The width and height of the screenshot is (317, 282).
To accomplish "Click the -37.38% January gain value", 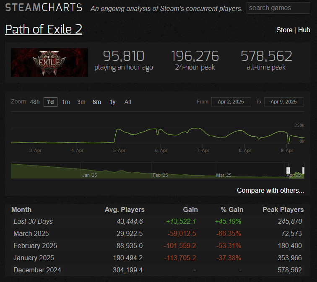I will (229, 258).
